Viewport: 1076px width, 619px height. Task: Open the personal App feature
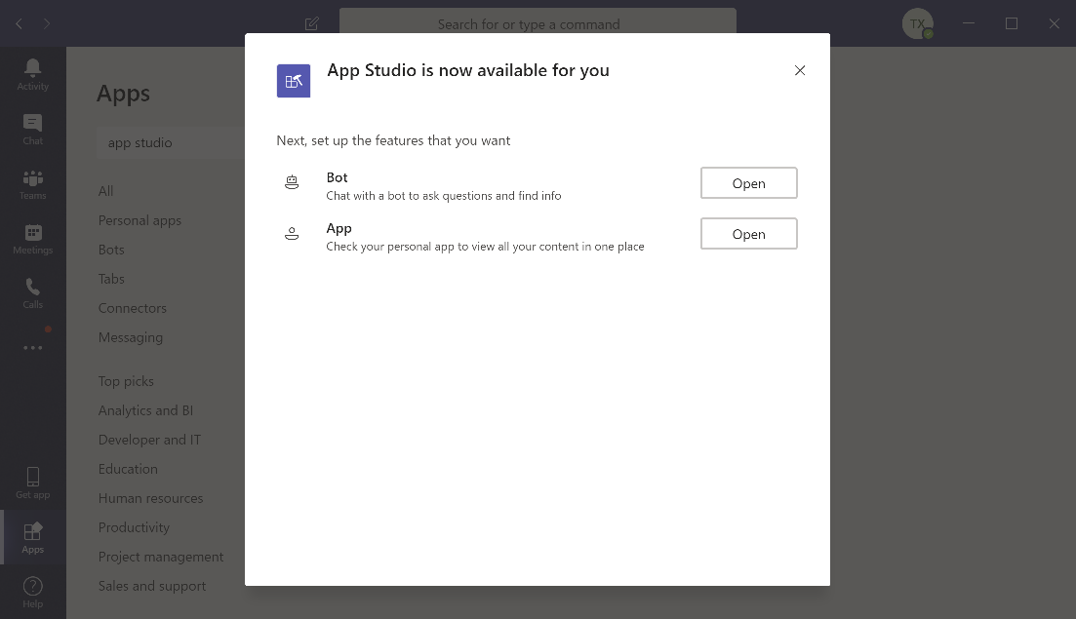(748, 234)
